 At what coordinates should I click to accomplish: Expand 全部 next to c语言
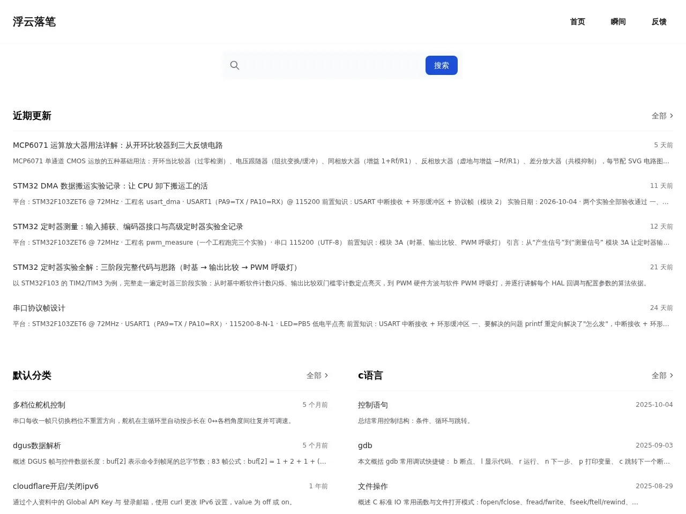tap(662, 375)
